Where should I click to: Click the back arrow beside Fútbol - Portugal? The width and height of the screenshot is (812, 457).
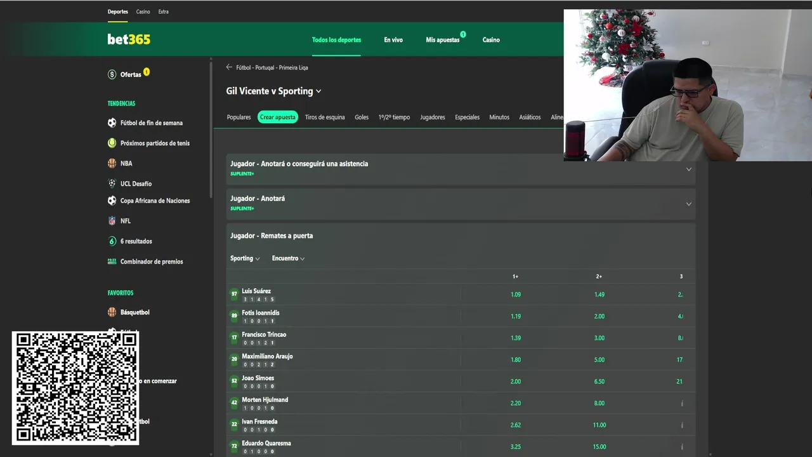(x=229, y=67)
